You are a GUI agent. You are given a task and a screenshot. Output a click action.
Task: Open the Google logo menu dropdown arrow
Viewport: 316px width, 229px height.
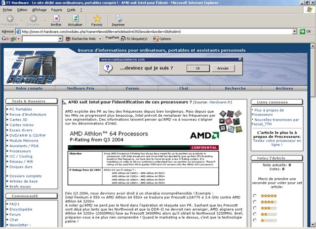coord(19,39)
